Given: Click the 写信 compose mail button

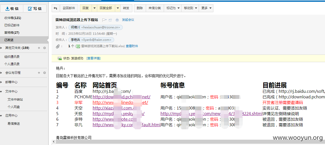Looking at the screenshot, I should click(35, 8).
